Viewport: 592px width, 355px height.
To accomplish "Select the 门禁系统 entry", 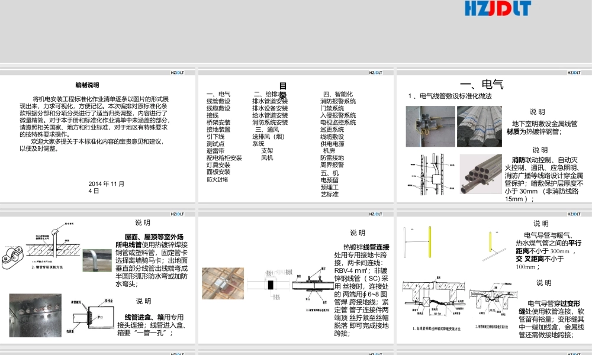I will (x=332, y=108).
